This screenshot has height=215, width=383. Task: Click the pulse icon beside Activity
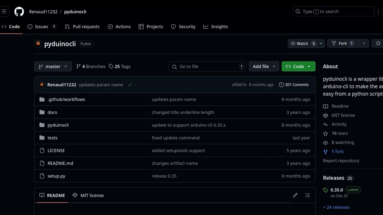click(x=326, y=124)
